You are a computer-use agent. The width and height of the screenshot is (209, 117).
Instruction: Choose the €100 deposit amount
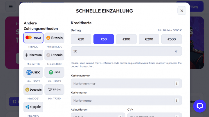126,39
